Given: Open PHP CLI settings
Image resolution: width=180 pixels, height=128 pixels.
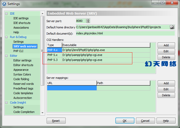Looking at the screenshot, I should coord(18,51).
